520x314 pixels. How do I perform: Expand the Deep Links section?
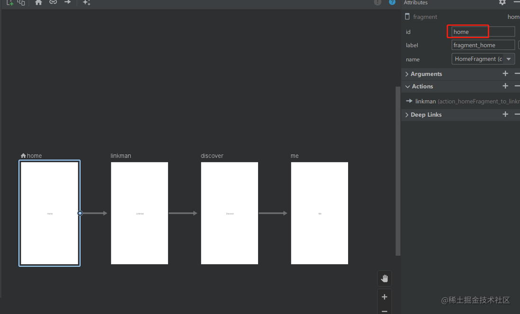(407, 115)
